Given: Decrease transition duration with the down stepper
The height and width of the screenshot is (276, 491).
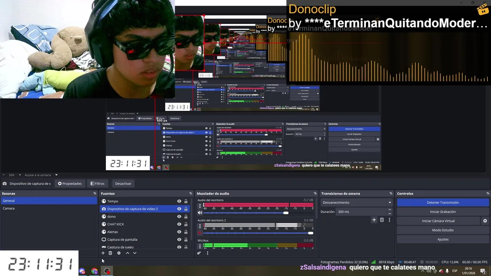Looking at the screenshot, I should (390, 214).
